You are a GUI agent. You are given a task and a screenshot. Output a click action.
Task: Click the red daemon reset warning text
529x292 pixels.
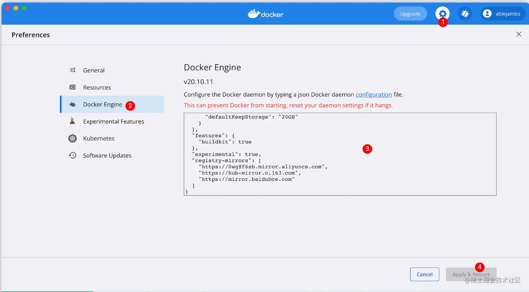288,105
